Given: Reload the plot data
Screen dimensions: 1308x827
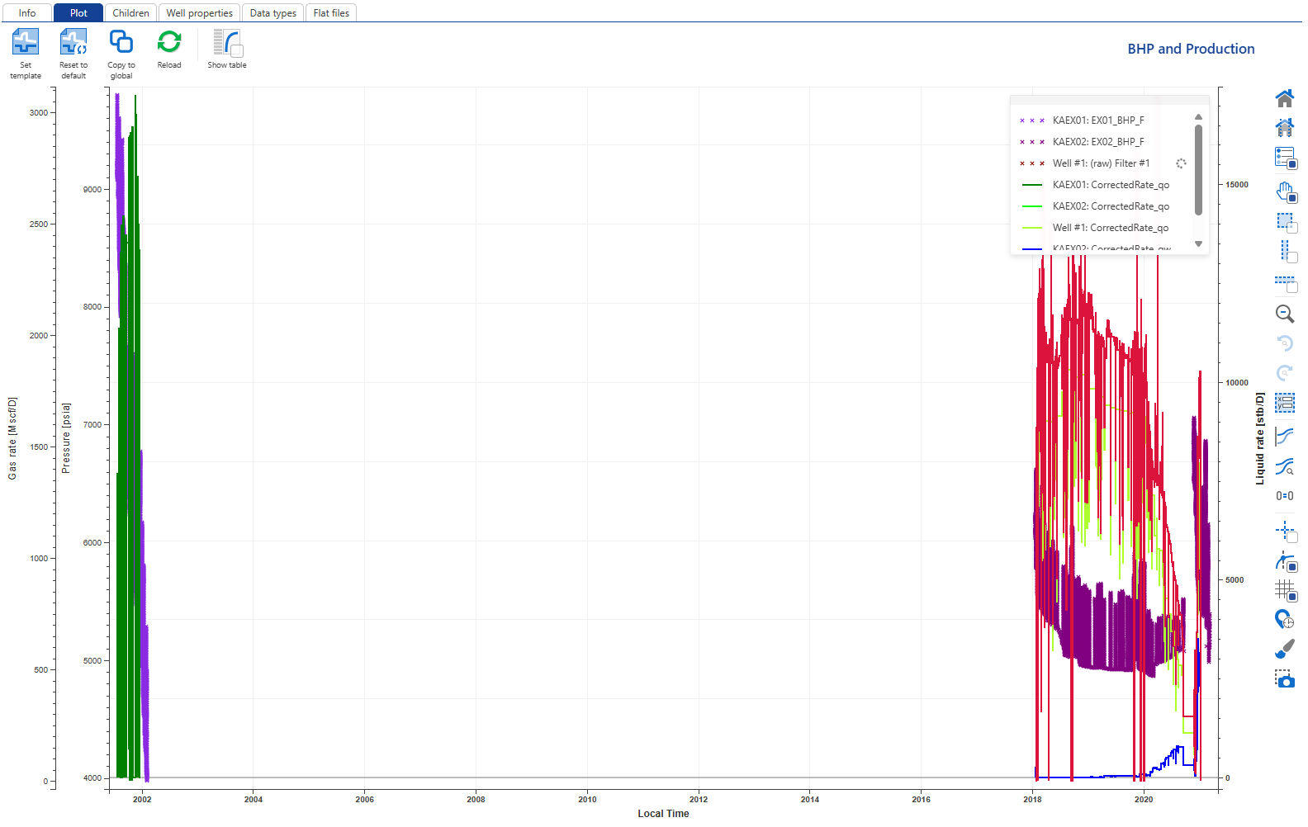Looking at the screenshot, I should [169, 43].
